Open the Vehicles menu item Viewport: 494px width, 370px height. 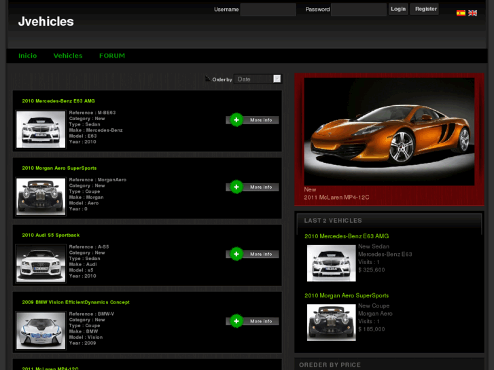point(68,56)
